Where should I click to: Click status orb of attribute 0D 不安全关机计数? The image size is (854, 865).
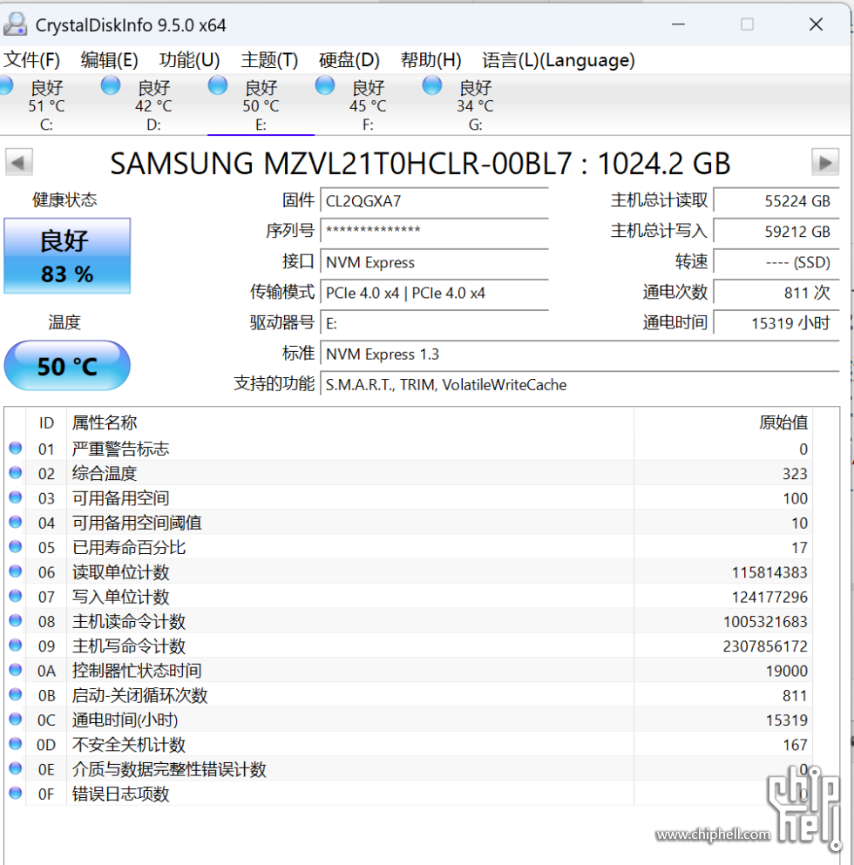pos(16,744)
